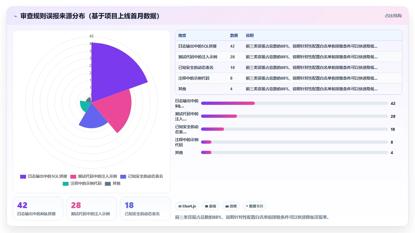Select table row 其他
This screenshot has height=233, width=415.
pyautogui.click(x=289, y=89)
